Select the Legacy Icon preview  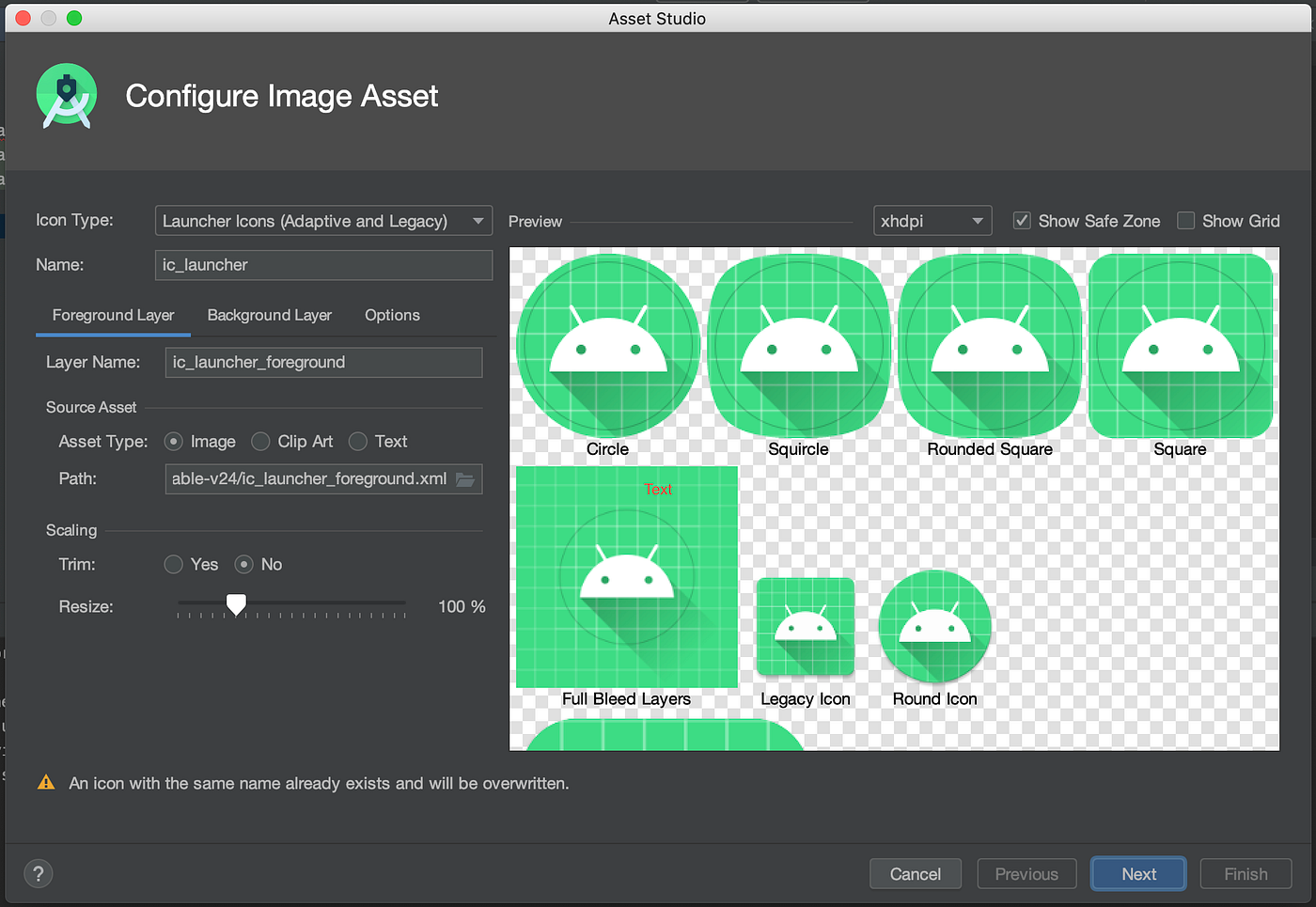coord(805,626)
